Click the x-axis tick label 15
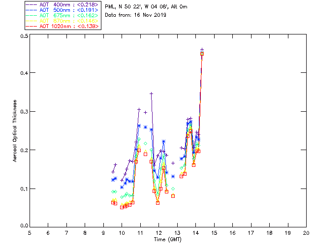This screenshot has width=315, height=252. coord(214,233)
